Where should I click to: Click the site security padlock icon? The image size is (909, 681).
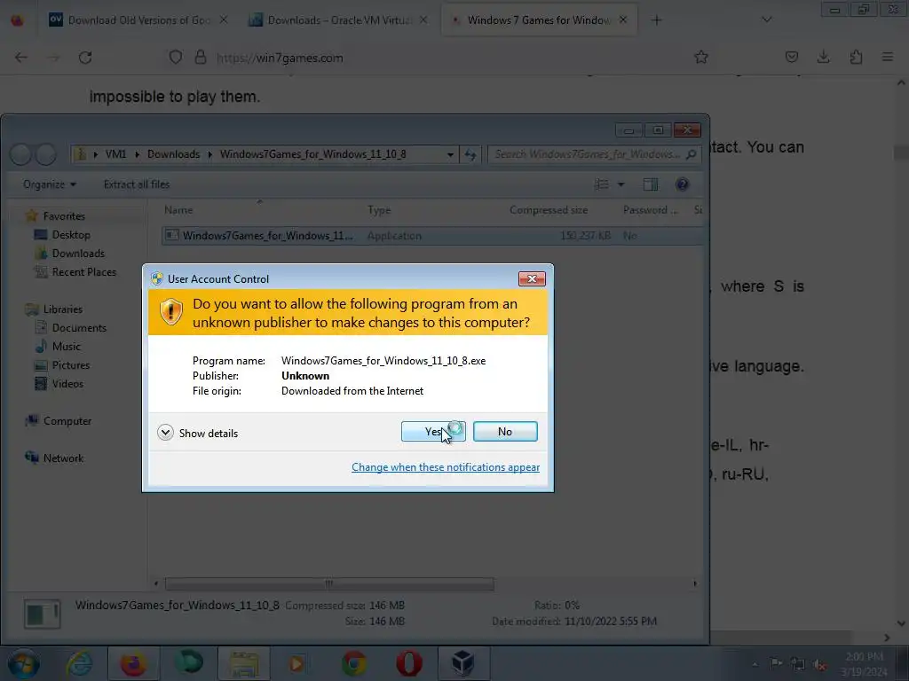(200, 58)
